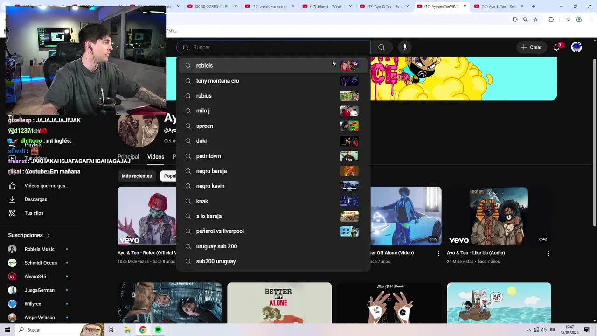Select the robleis search suggestion
Image resolution: width=597 pixels, height=336 pixels.
click(273, 65)
